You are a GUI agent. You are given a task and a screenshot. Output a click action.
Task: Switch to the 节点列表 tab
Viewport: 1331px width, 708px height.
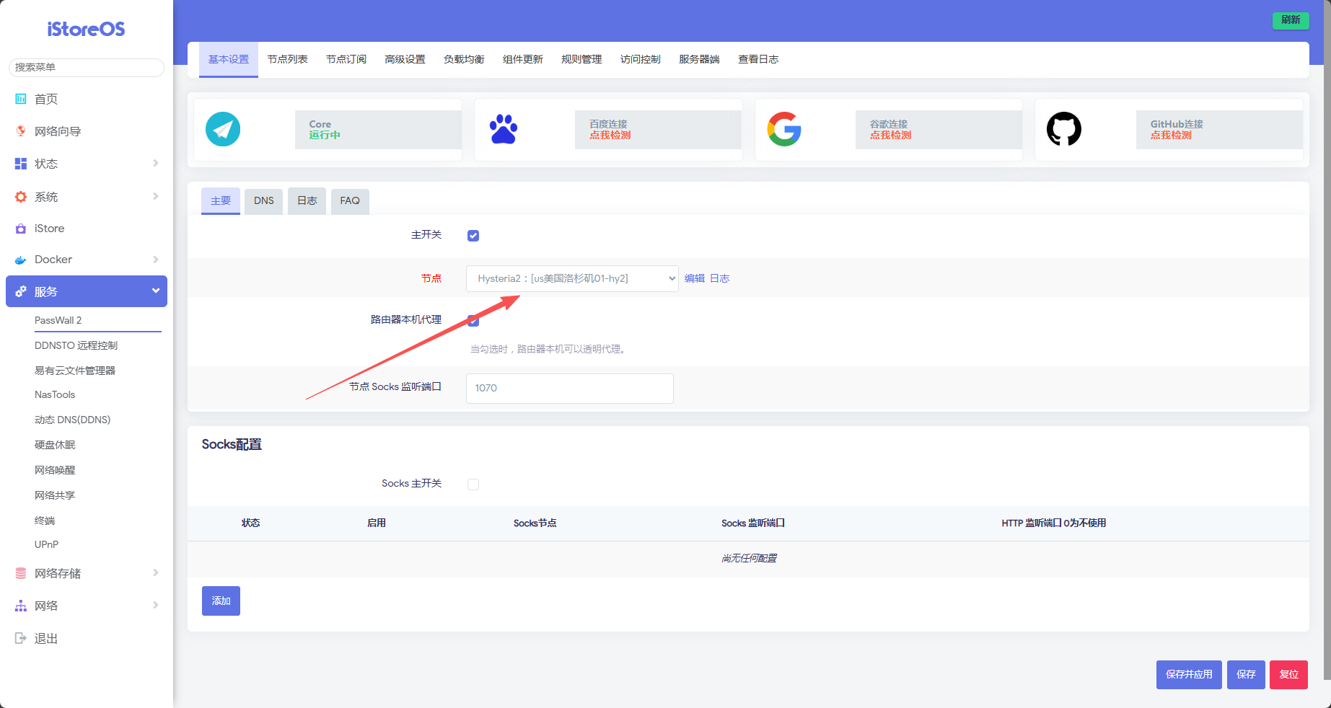pyautogui.click(x=288, y=59)
